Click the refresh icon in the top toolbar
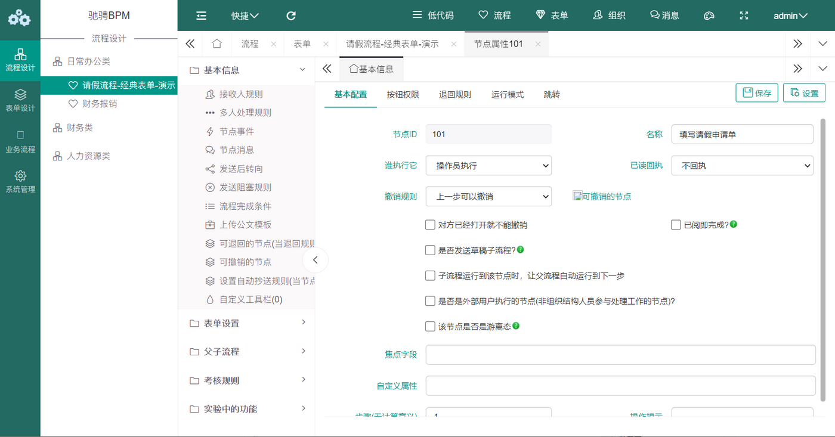Screen dimensions: 835x437 tap(290, 16)
